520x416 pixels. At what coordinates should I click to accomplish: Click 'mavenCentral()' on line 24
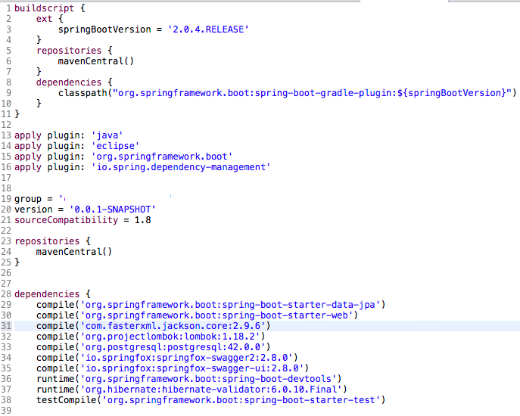coord(74,252)
